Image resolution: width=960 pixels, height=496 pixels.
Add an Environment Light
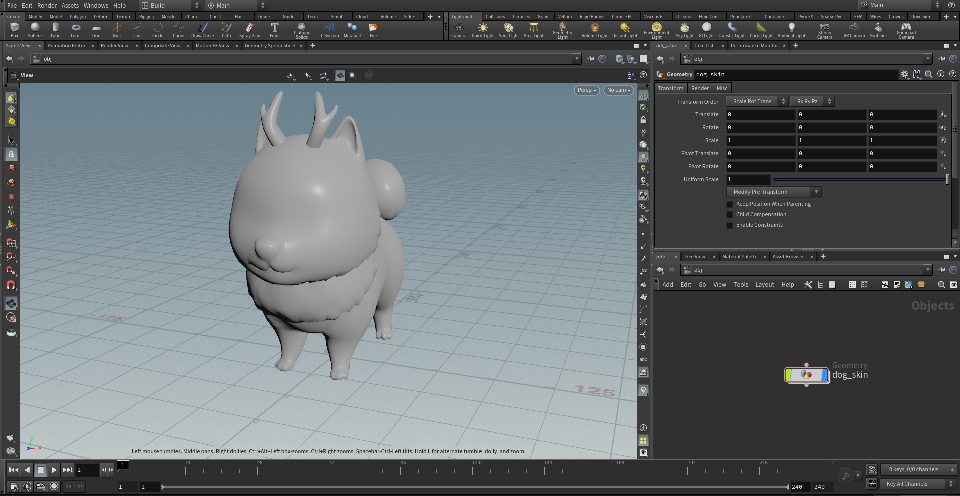coord(656,30)
